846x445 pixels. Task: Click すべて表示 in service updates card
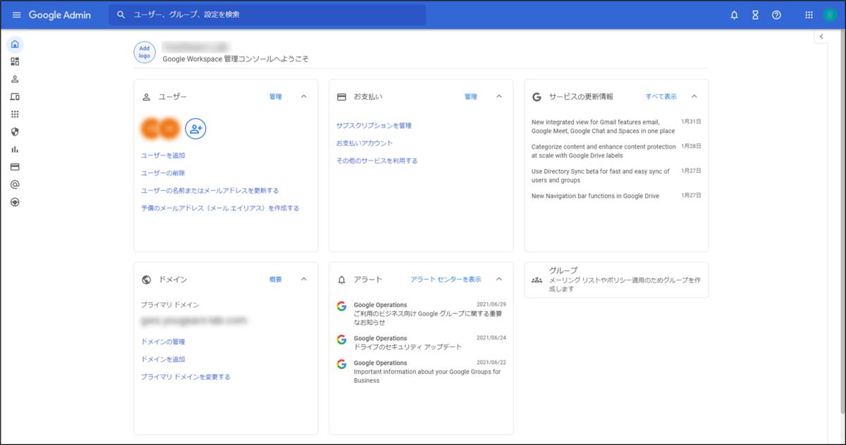(661, 96)
